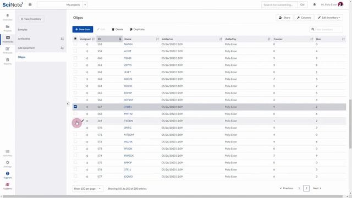This screenshot has width=352, height=198.
Task: Click the horizontal scrollbar at bottom
Action: 173,196
